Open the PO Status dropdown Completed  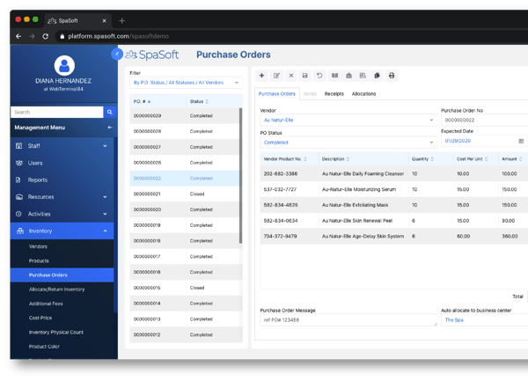click(x=348, y=143)
